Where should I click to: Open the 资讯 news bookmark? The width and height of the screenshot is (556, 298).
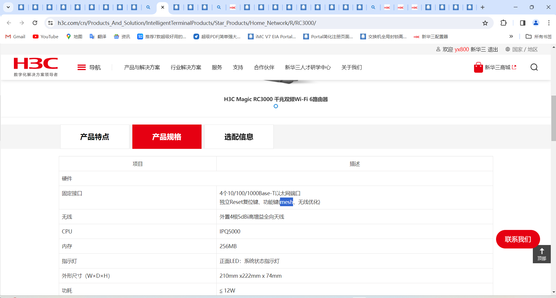point(122,36)
